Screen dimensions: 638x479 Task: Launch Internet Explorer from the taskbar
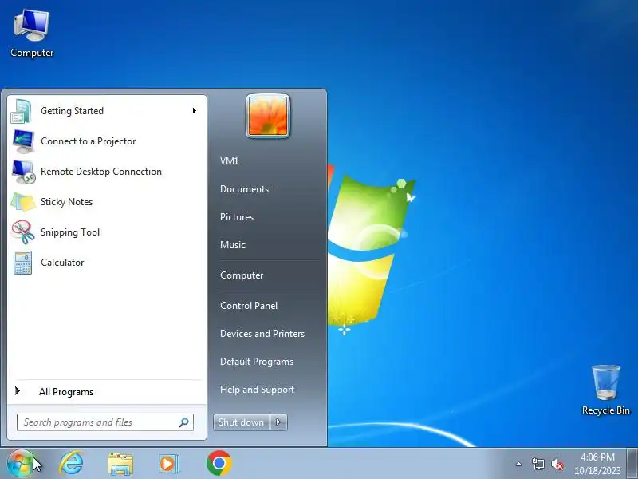[71, 464]
